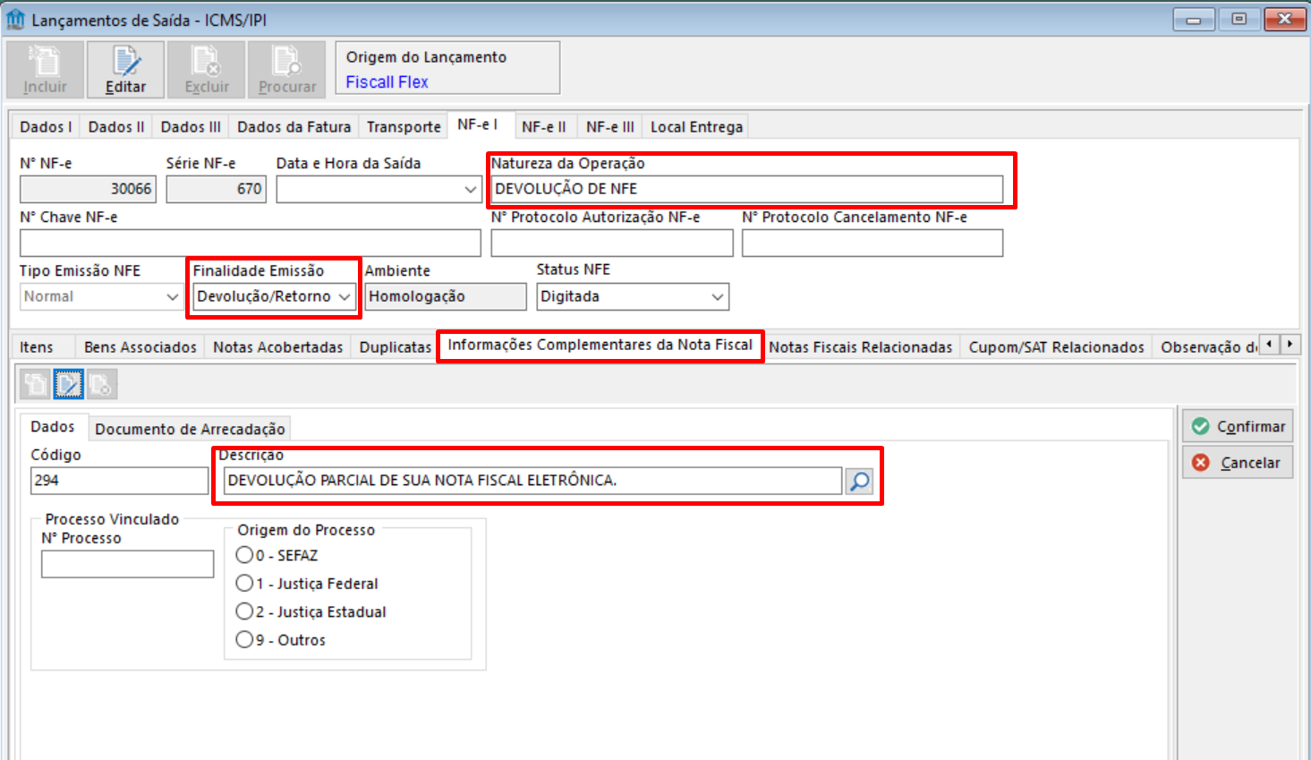Maximize the Lançamentos de Saída window
Image resolution: width=1311 pixels, height=760 pixels.
1239,19
